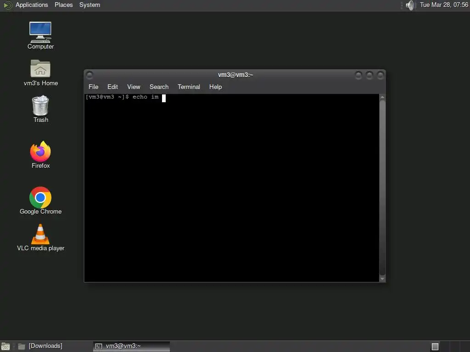The image size is (470, 352).
Task: Open the terminal Help menu
Action: pyautogui.click(x=215, y=87)
